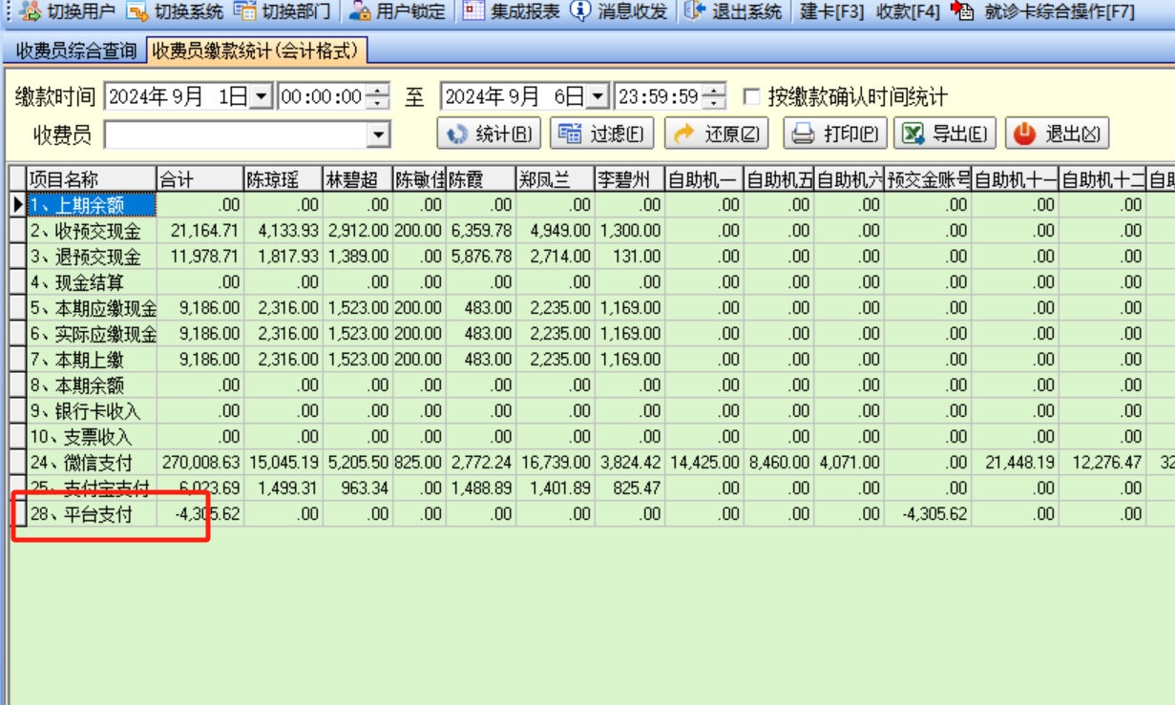Image resolution: width=1175 pixels, height=705 pixels.
Task: Click the 过滤(F) button
Action: [x=601, y=135]
